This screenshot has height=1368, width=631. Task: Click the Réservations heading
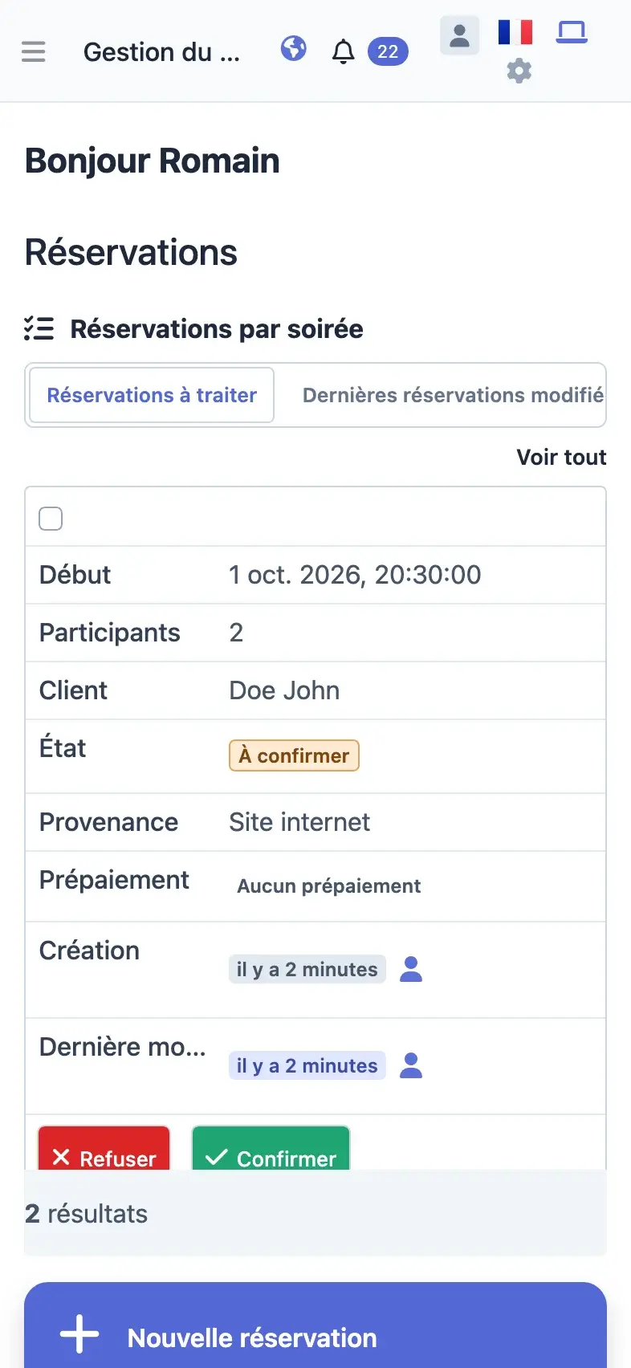pyautogui.click(x=131, y=252)
